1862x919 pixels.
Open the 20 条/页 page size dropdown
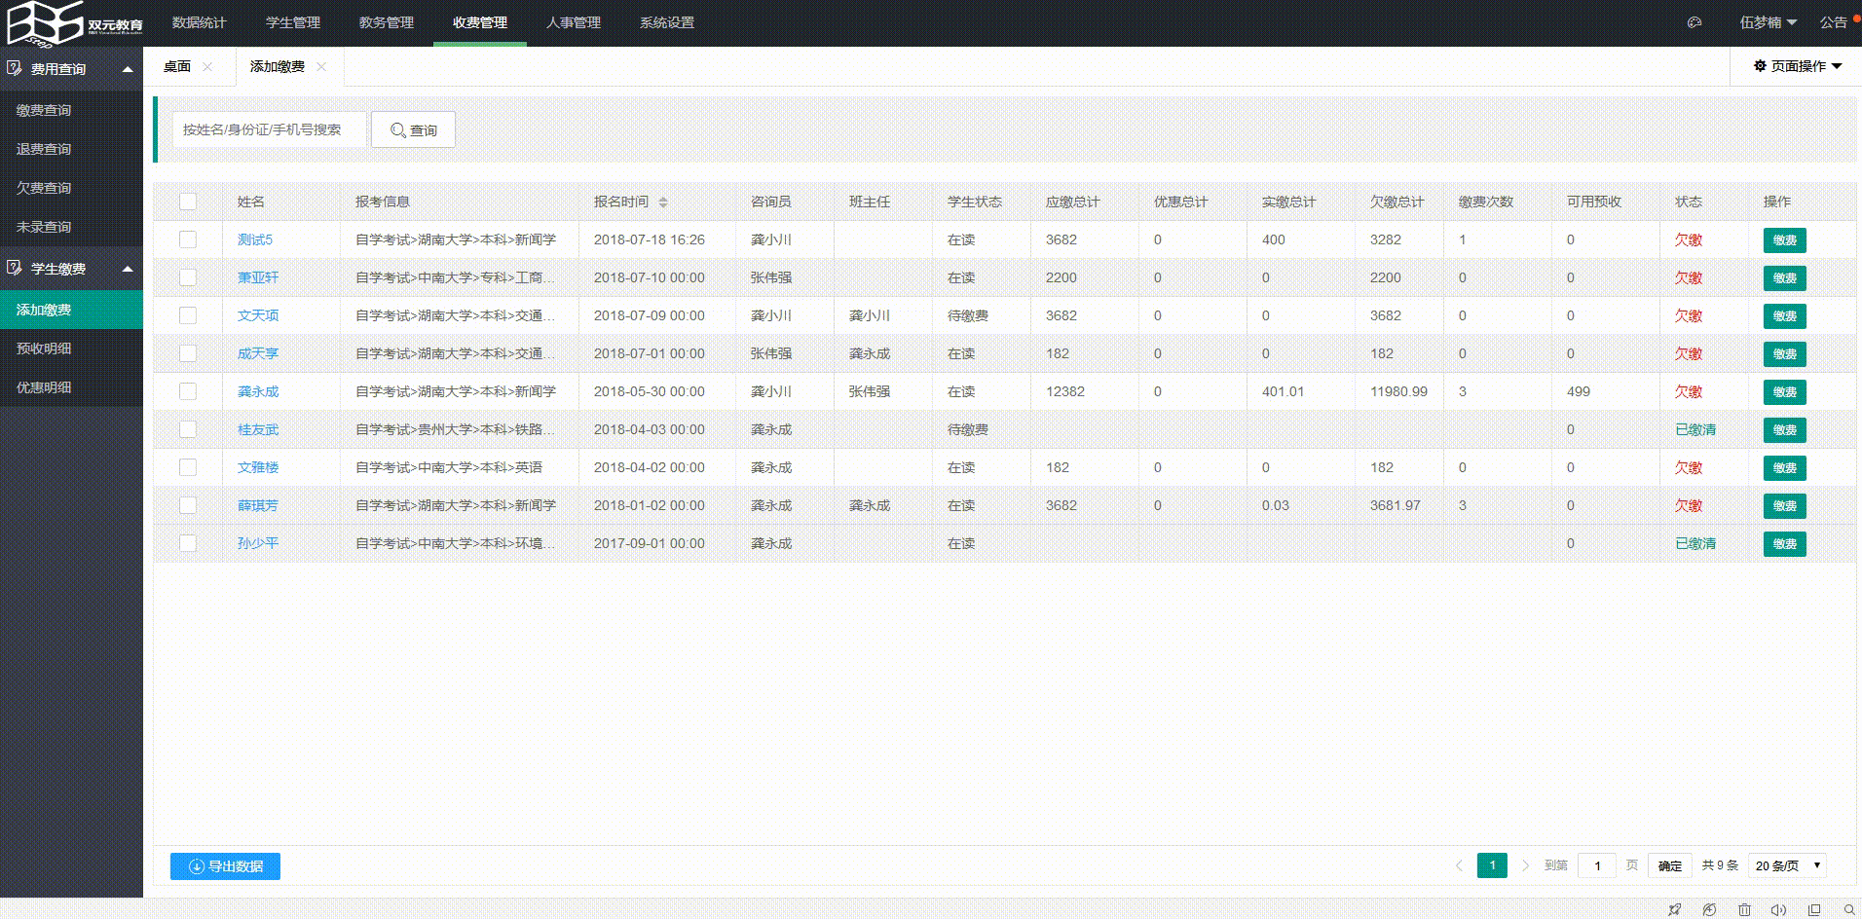1787,865
